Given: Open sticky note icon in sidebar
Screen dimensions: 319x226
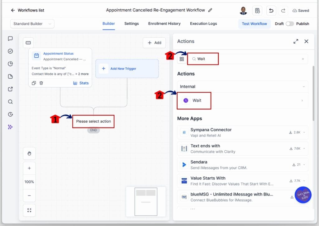Looking at the screenshot, I should [x=10, y=76].
